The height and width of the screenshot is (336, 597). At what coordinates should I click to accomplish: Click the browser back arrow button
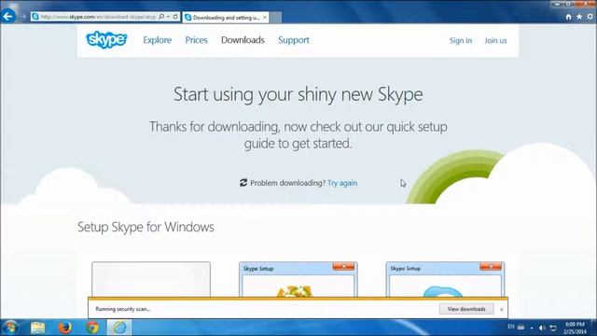pyautogui.click(x=8, y=17)
